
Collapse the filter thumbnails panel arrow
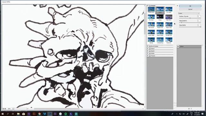coord(177,6)
